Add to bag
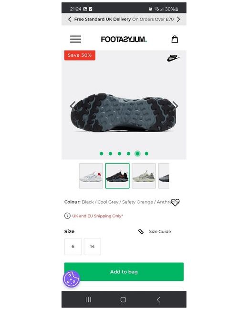 coord(124,272)
